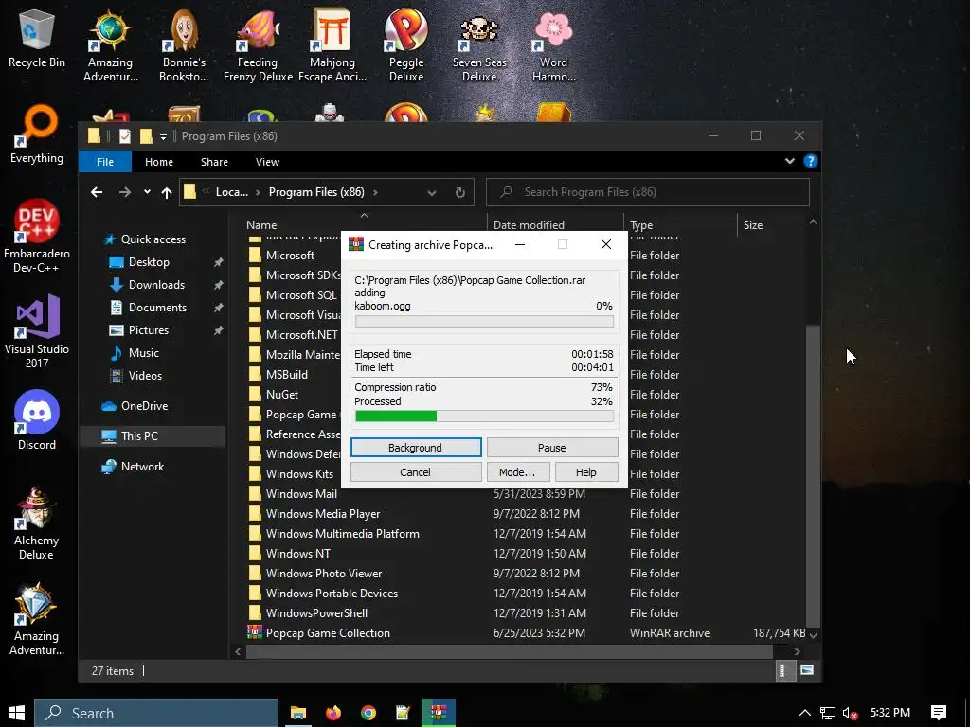The height and width of the screenshot is (727, 970).
Task: Click the muted volume tray icon
Action: click(851, 714)
